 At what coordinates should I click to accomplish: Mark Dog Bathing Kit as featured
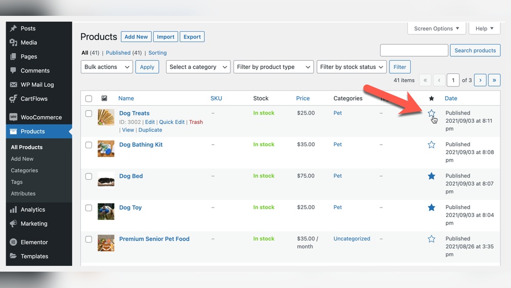[x=431, y=144]
